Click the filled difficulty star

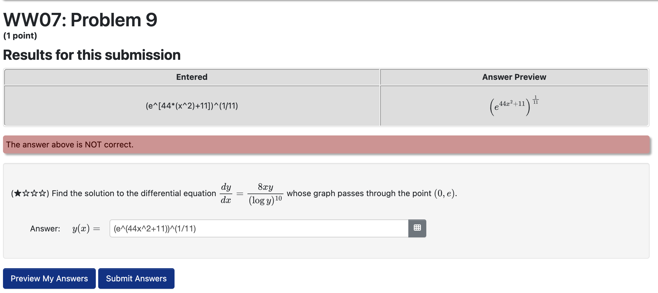coord(18,193)
